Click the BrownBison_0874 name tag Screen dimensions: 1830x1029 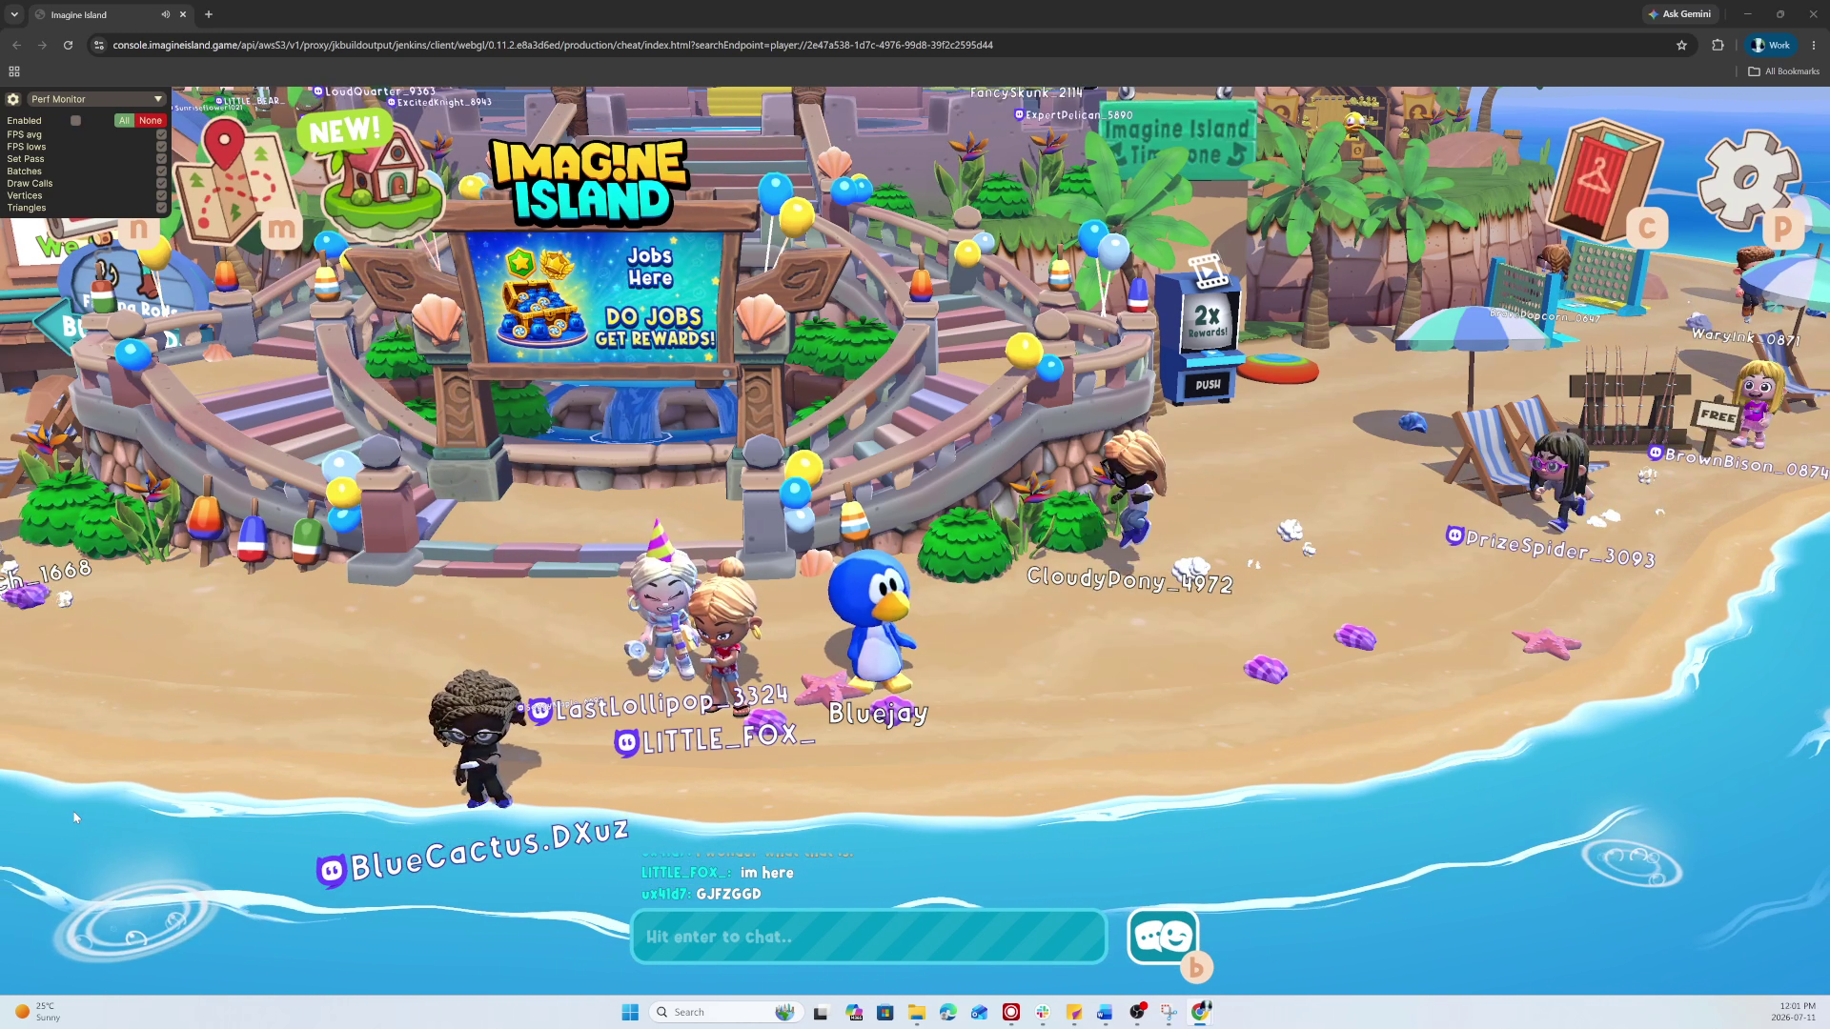click(1738, 461)
